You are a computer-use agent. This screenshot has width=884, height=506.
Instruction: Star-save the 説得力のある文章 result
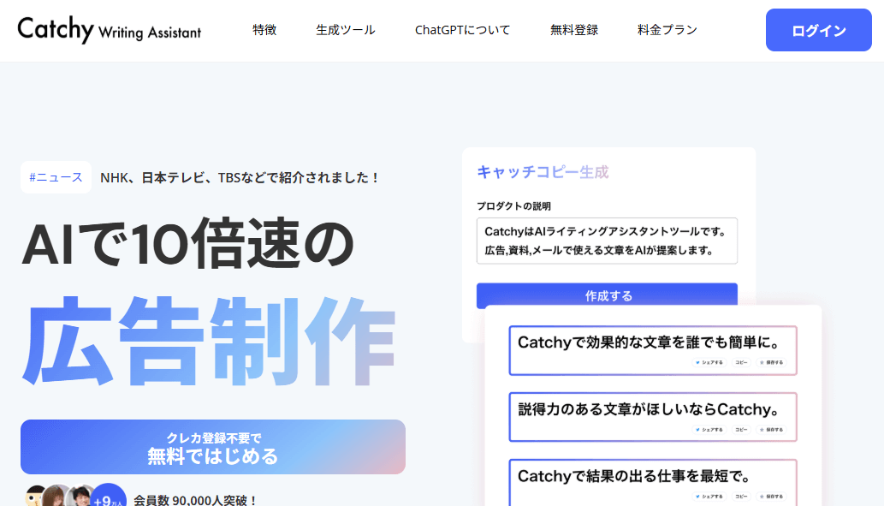pyautogui.click(x=771, y=430)
